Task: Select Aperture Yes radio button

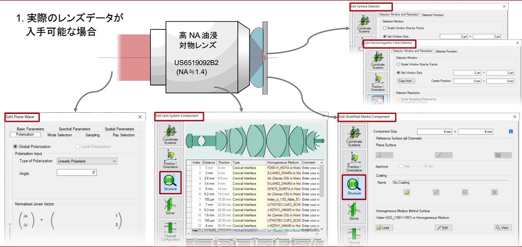Action: pos(401,166)
